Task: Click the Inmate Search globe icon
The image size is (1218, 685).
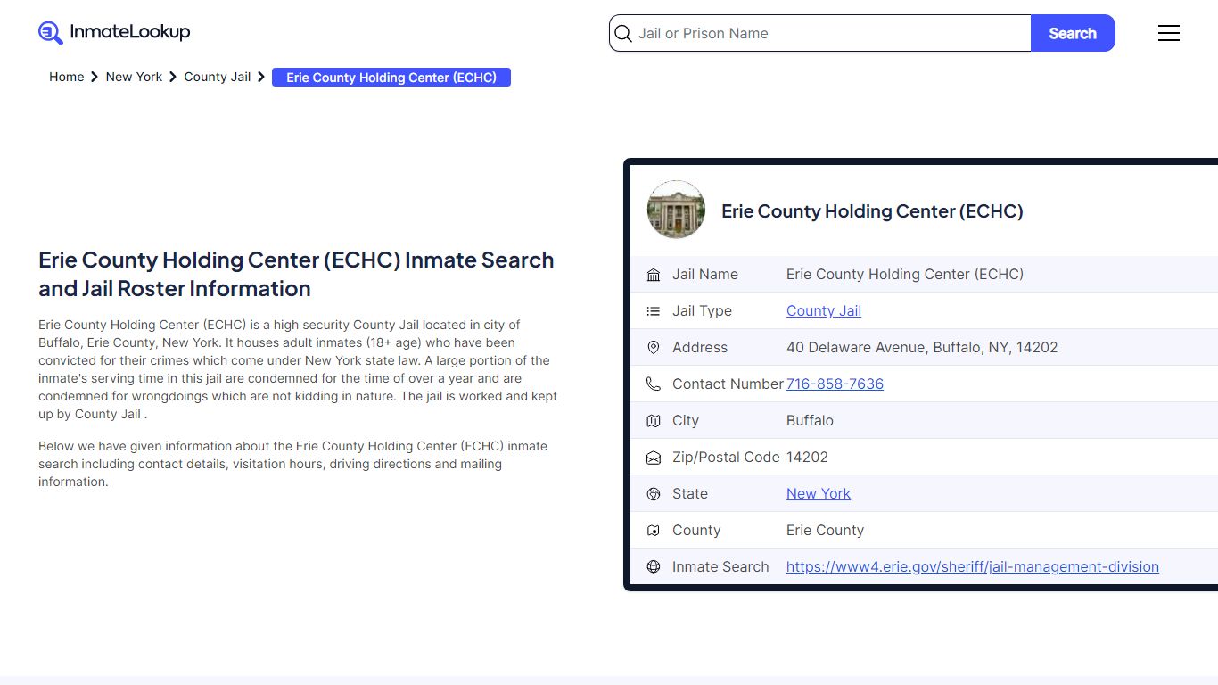Action: click(x=654, y=567)
